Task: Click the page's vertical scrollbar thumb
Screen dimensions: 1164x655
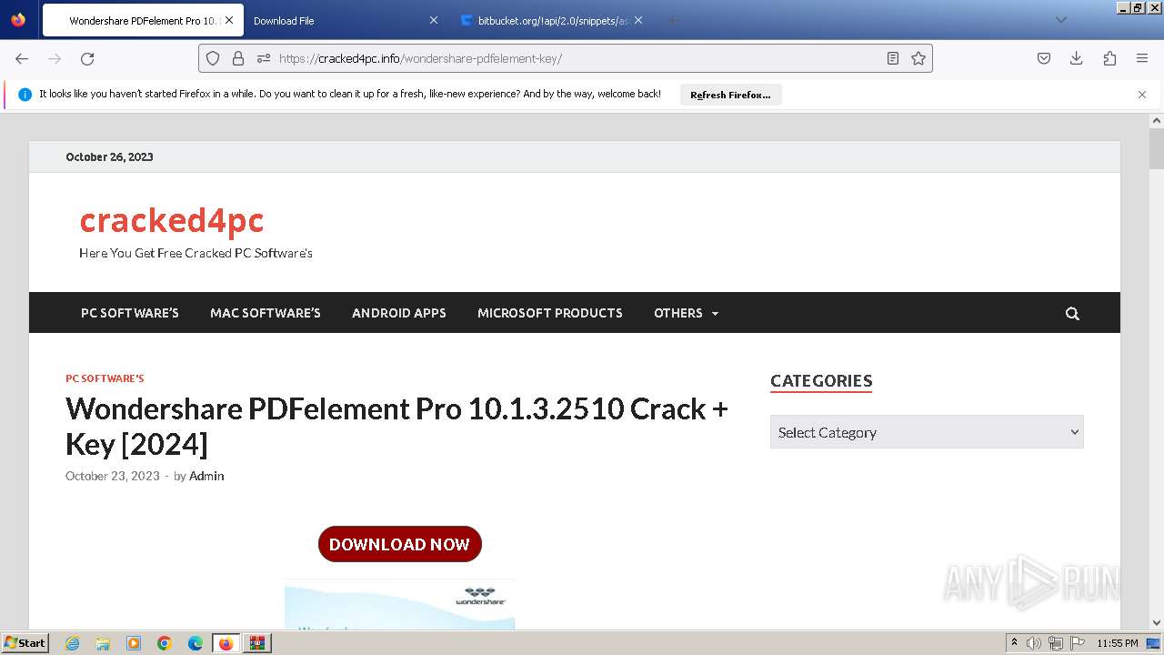Action: point(1157,147)
